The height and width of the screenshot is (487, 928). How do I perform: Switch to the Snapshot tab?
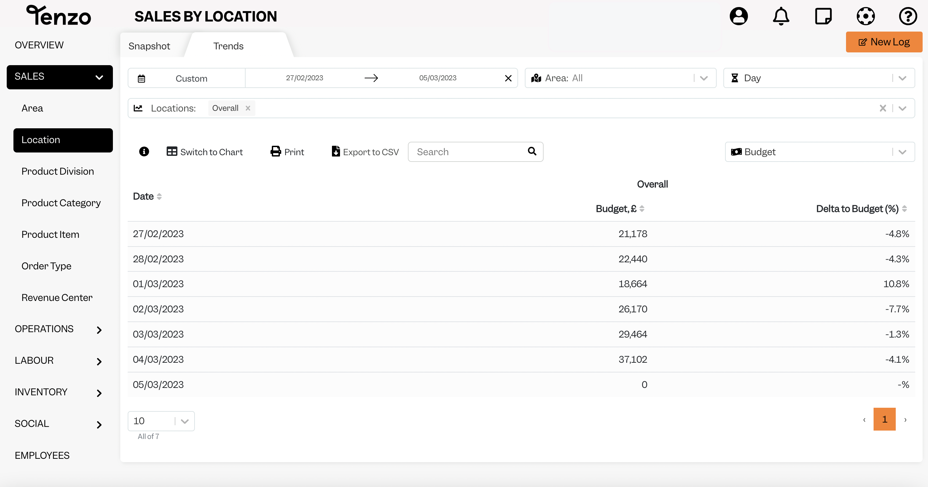tap(149, 46)
